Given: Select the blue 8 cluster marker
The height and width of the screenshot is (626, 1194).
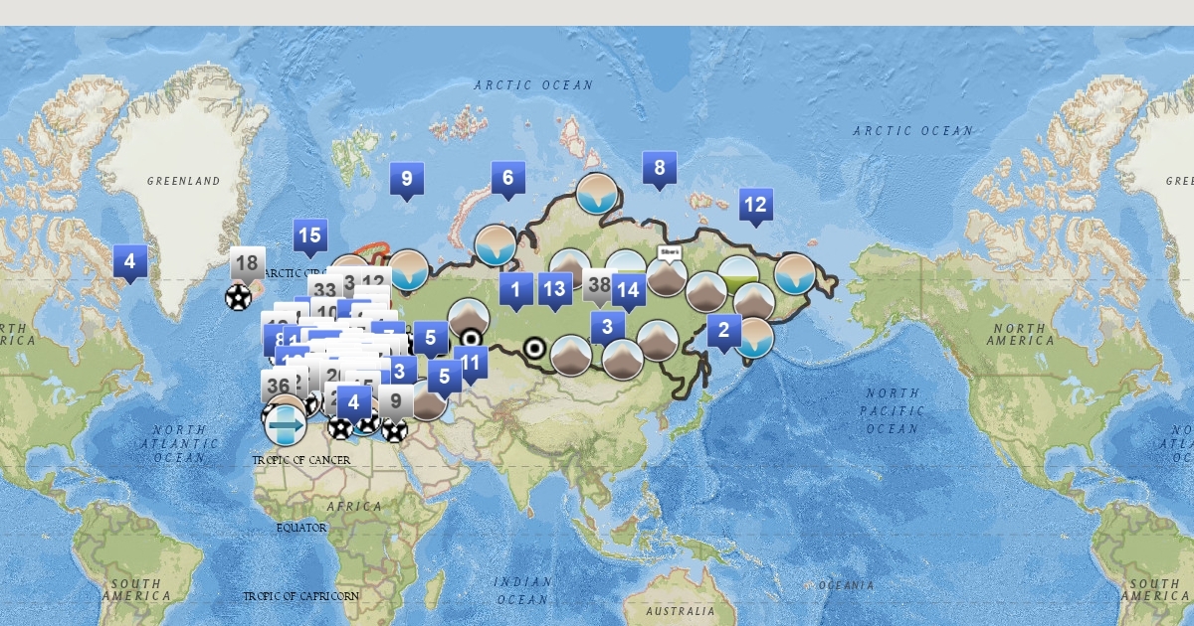Looking at the screenshot, I should pyautogui.click(x=659, y=168).
